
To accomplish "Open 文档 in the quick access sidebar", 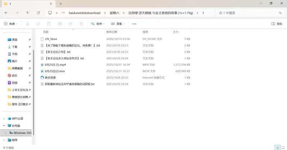I will pos(15,54).
